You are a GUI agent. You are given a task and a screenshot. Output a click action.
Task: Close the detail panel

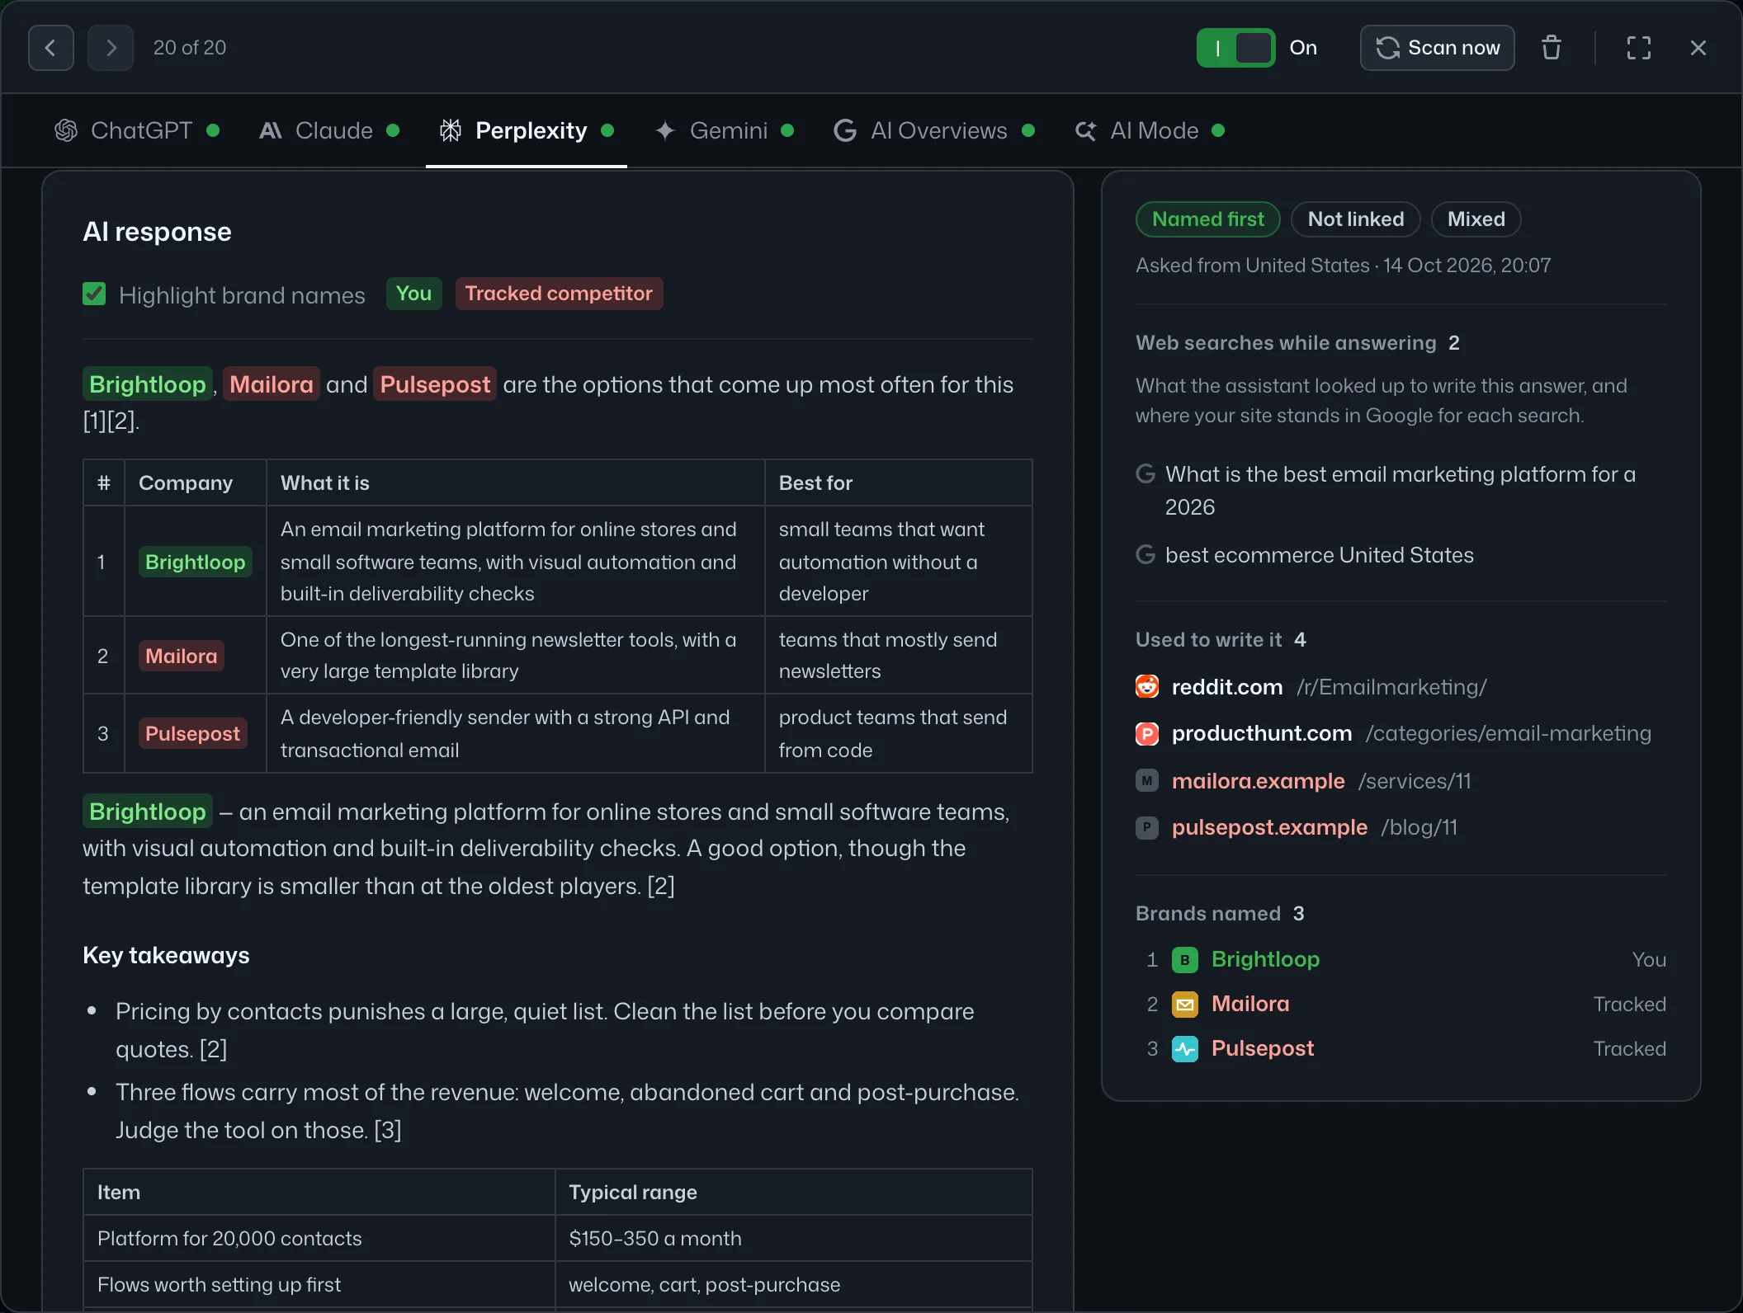[1698, 48]
